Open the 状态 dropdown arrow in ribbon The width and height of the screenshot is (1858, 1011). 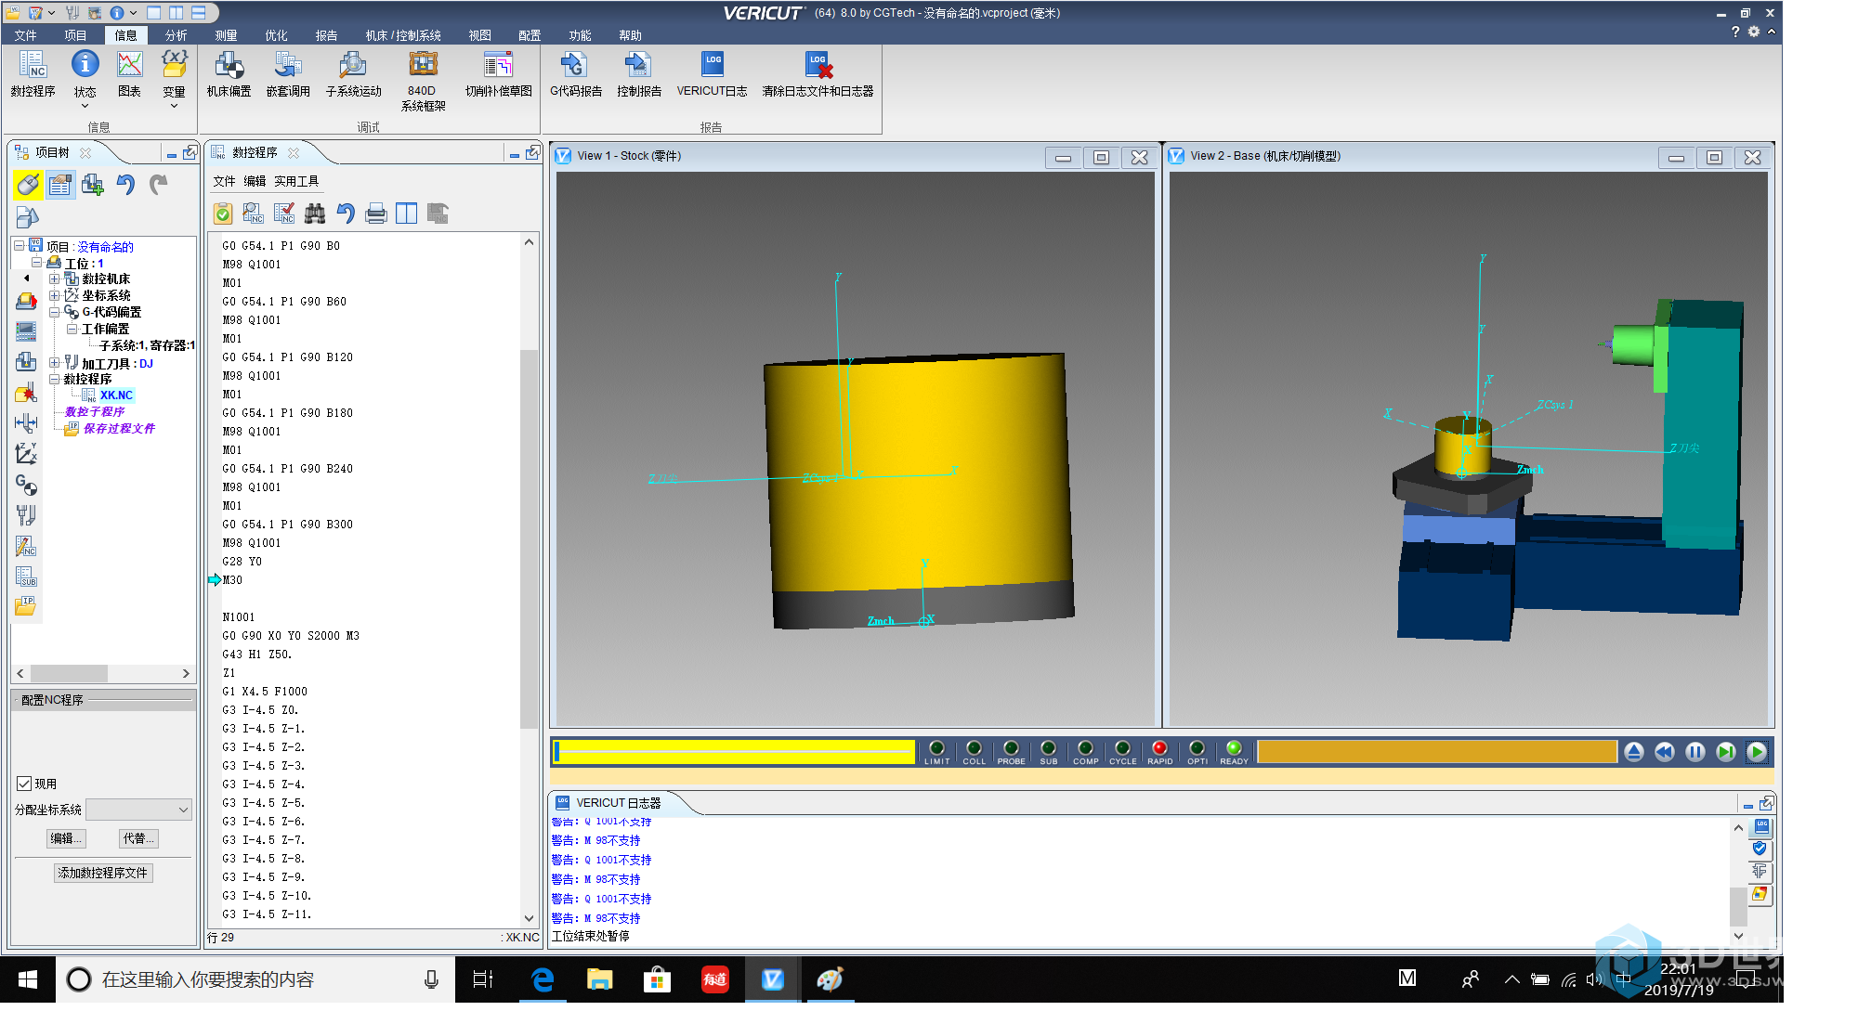85,106
